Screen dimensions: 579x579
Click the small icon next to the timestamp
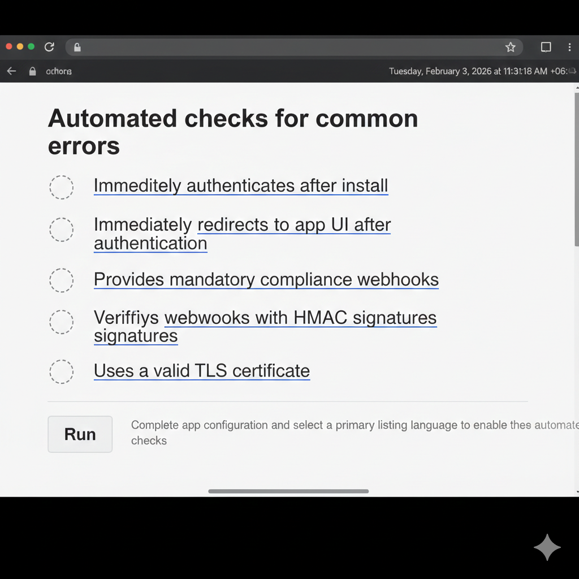click(571, 71)
